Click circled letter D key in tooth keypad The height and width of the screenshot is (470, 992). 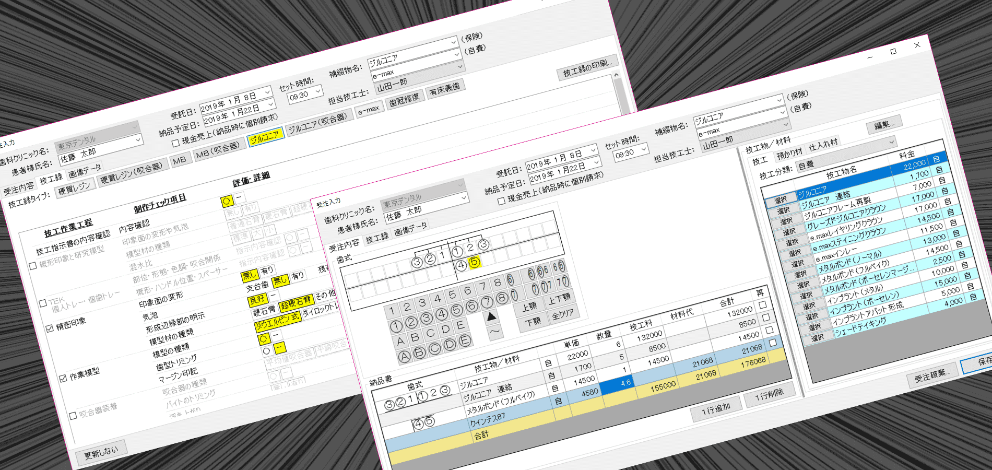click(450, 345)
